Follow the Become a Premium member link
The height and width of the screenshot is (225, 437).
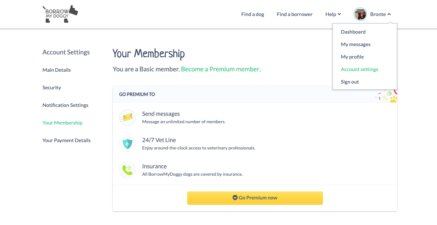tap(220, 69)
